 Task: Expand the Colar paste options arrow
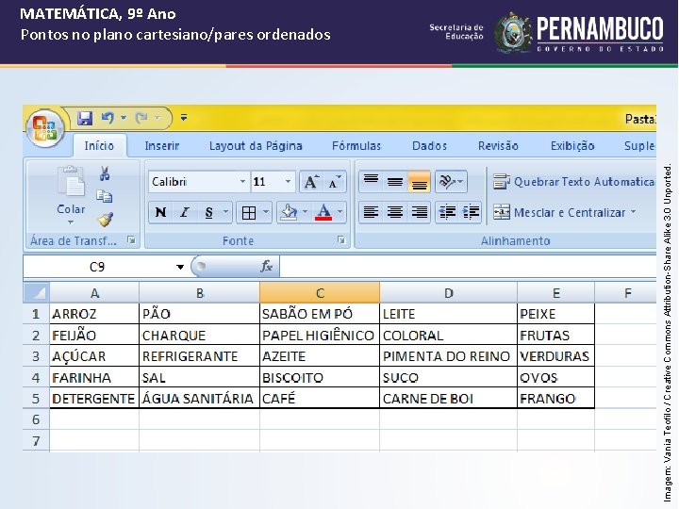click(x=71, y=222)
